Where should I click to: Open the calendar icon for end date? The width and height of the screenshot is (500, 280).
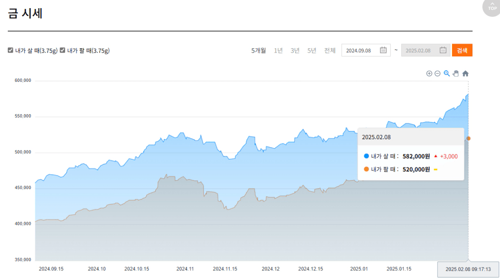[x=443, y=50]
